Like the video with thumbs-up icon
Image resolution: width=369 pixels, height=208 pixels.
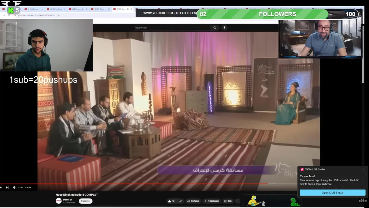pyautogui.click(x=170, y=201)
